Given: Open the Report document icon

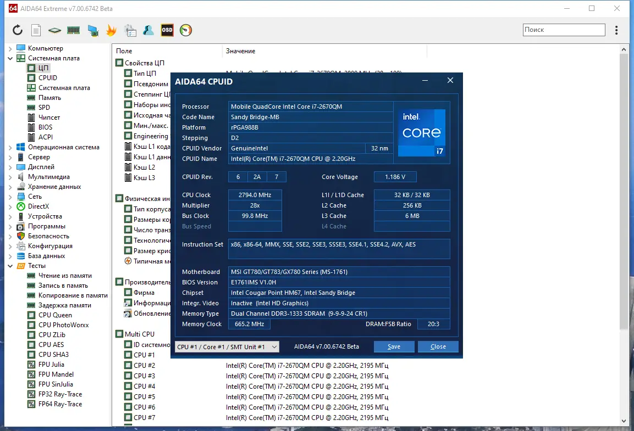Looking at the screenshot, I should coord(36,30).
